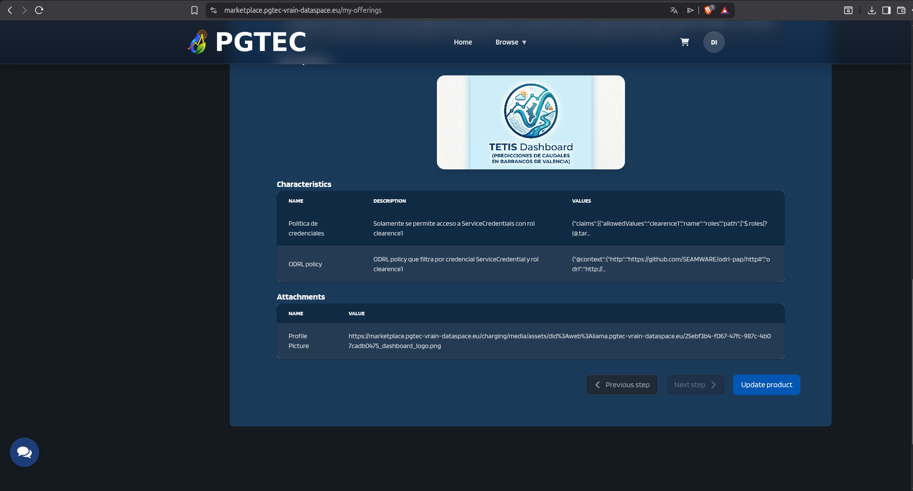This screenshot has width=913, height=491.
Task: Reload the current page
Action: (x=39, y=10)
